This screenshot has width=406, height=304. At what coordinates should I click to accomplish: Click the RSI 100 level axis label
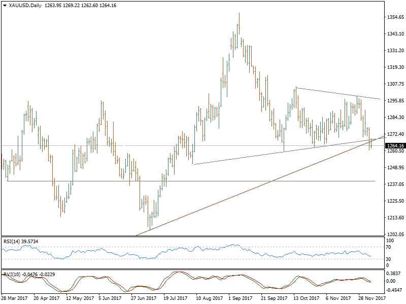pos(391,241)
